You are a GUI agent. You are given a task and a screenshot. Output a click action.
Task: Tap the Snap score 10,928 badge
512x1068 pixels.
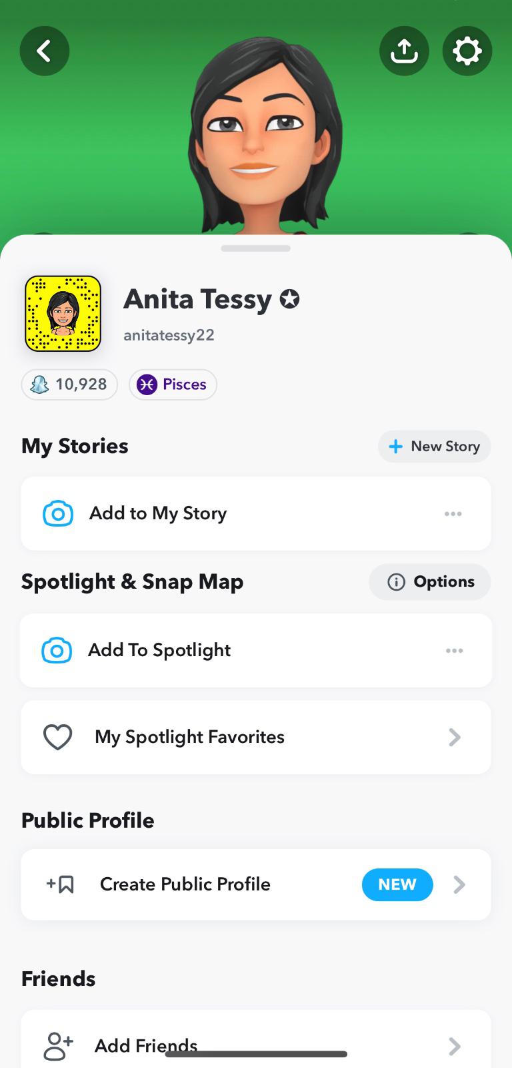pyautogui.click(x=69, y=384)
